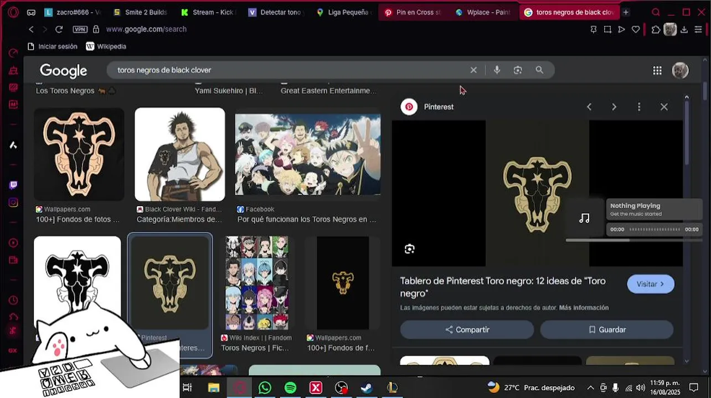Open the GX Control speedometer icon

[13, 53]
